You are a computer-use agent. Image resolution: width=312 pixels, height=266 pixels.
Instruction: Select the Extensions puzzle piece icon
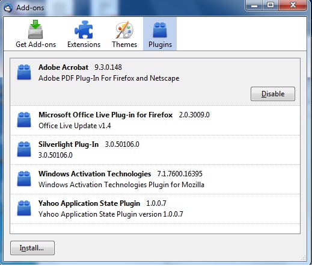[x=84, y=29]
